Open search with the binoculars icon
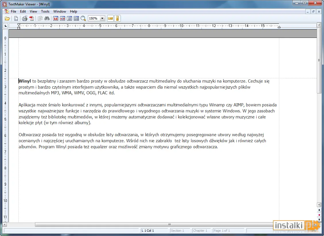This screenshot has width=324, height=236. (x=47, y=19)
